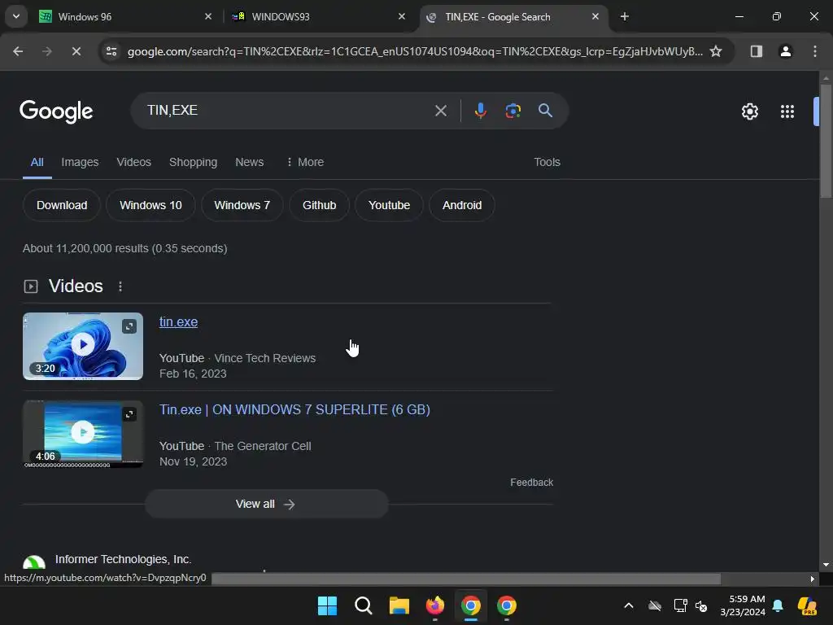Open the Google apps grid
Viewport: 833px width, 625px height.
pyautogui.click(x=787, y=111)
